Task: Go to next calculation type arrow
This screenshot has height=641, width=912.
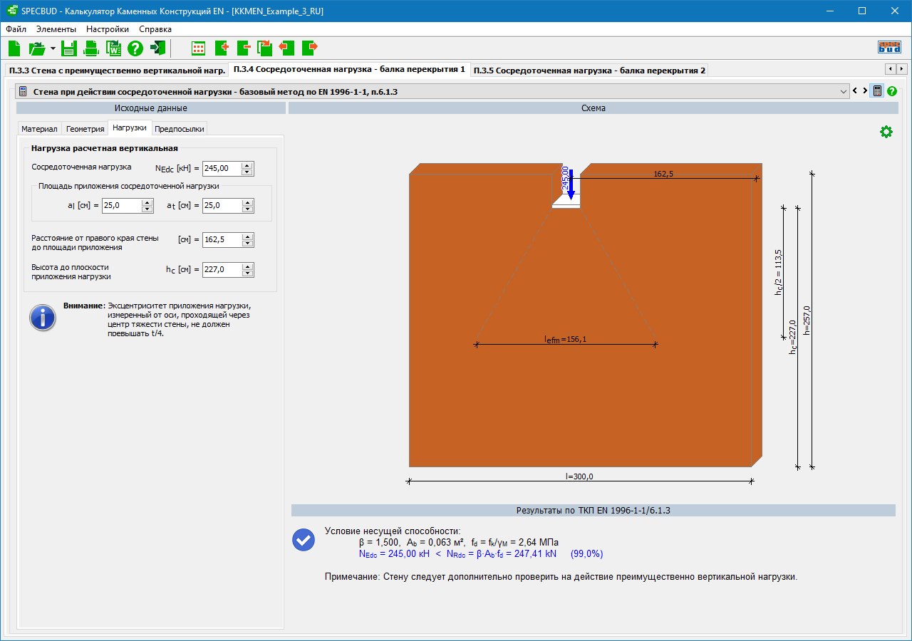Action: (865, 91)
